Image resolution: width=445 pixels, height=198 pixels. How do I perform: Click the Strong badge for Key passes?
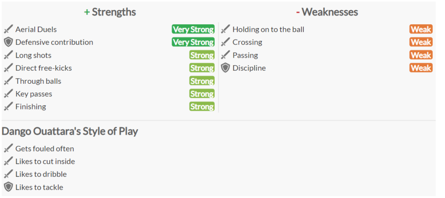(202, 94)
